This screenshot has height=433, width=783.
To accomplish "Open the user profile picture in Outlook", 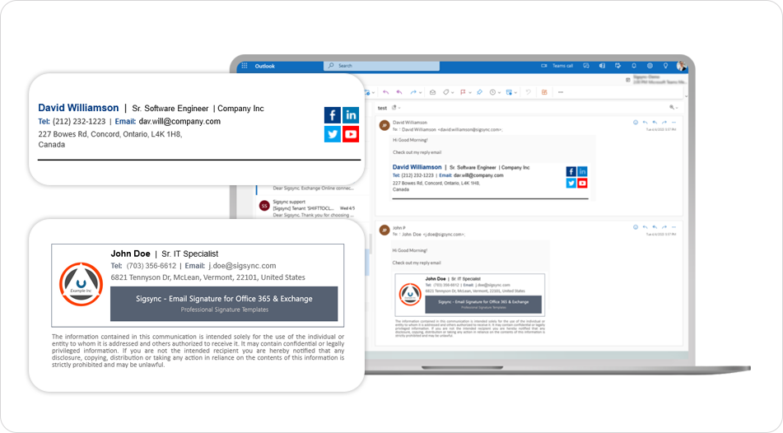I will click(x=682, y=66).
